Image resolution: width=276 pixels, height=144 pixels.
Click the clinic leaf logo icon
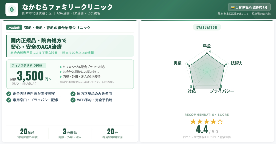pyautogui.click(x=12, y=9)
